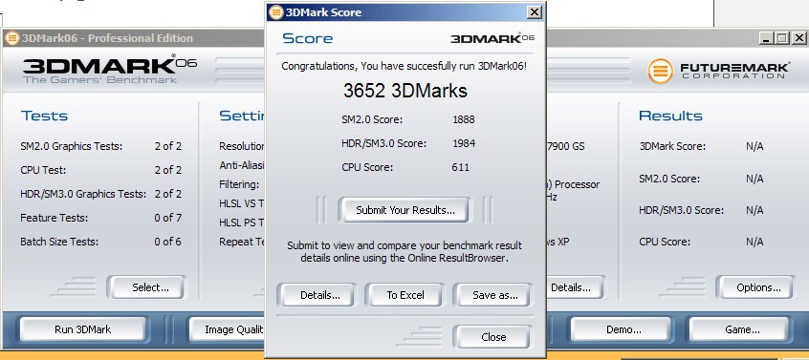Minimize the 3DMark06 main window
Image resolution: width=809 pixels, height=360 pixels.
coord(767,37)
